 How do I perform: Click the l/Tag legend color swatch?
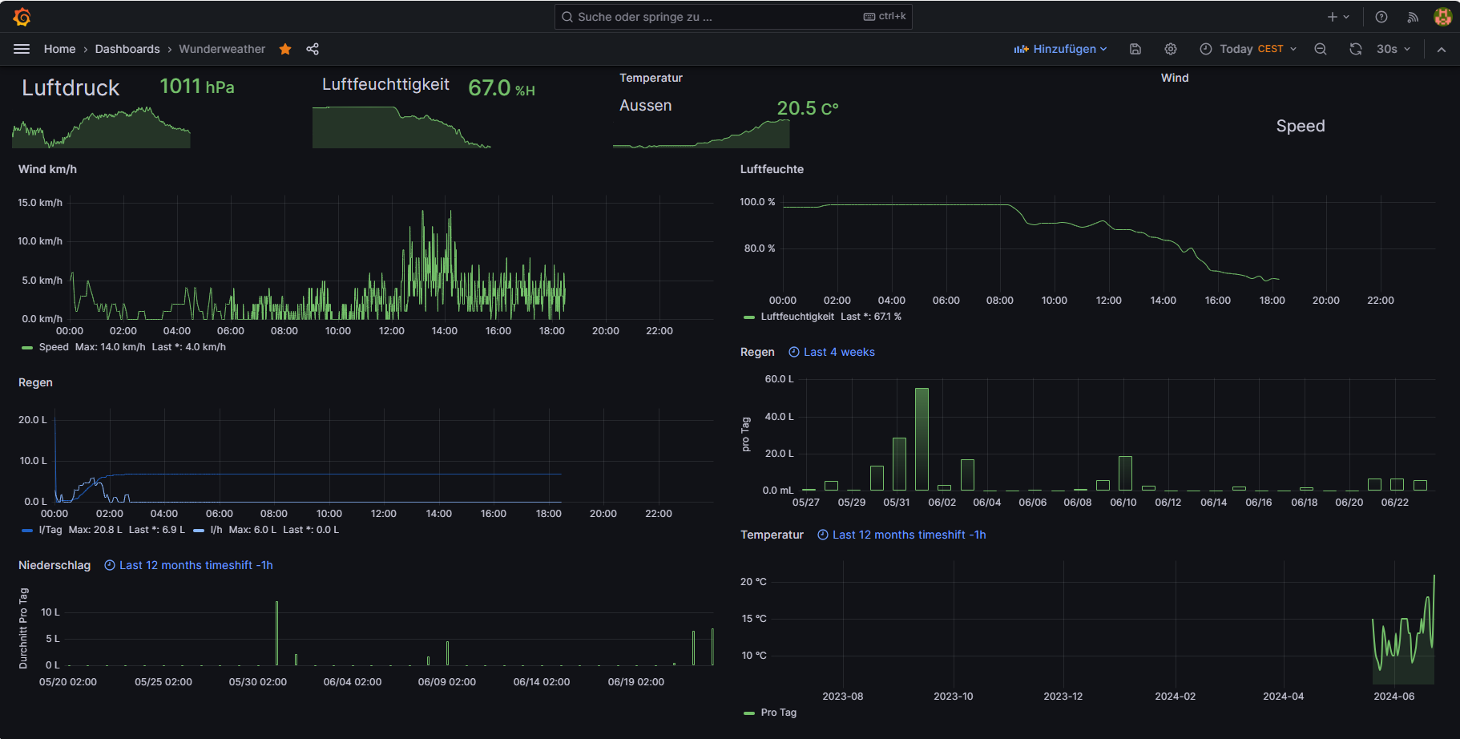click(x=27, y=530)
